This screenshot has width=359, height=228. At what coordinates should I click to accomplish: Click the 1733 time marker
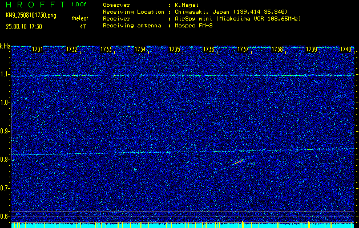[x=106, y=49]
